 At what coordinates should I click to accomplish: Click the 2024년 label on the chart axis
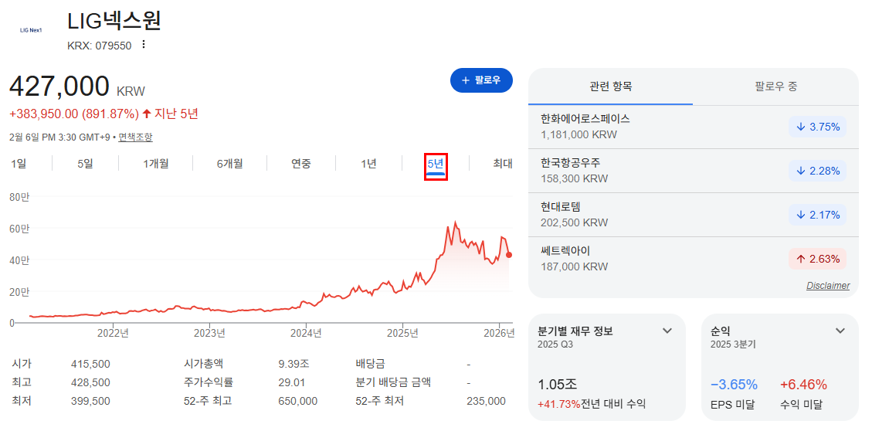(x=306, y=333)
